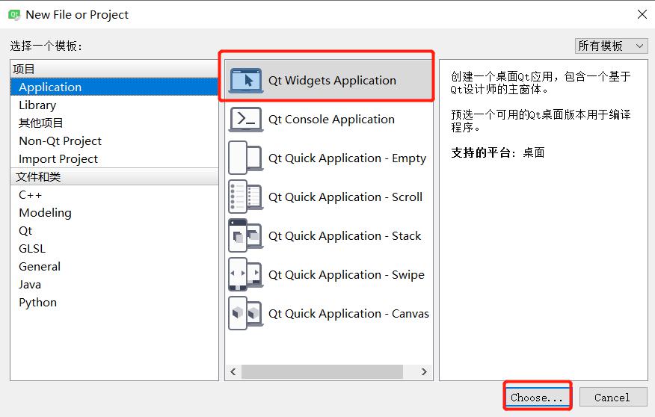
Task: Open the 所有模板 template filter dropdown
Action: pyautogui.click(x=611, y=46)
